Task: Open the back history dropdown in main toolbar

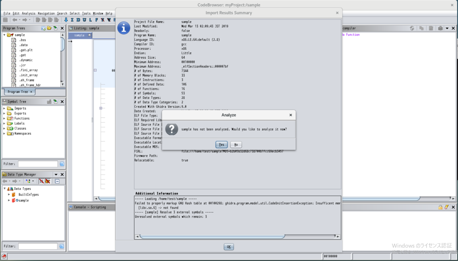Action: point(20,20)
